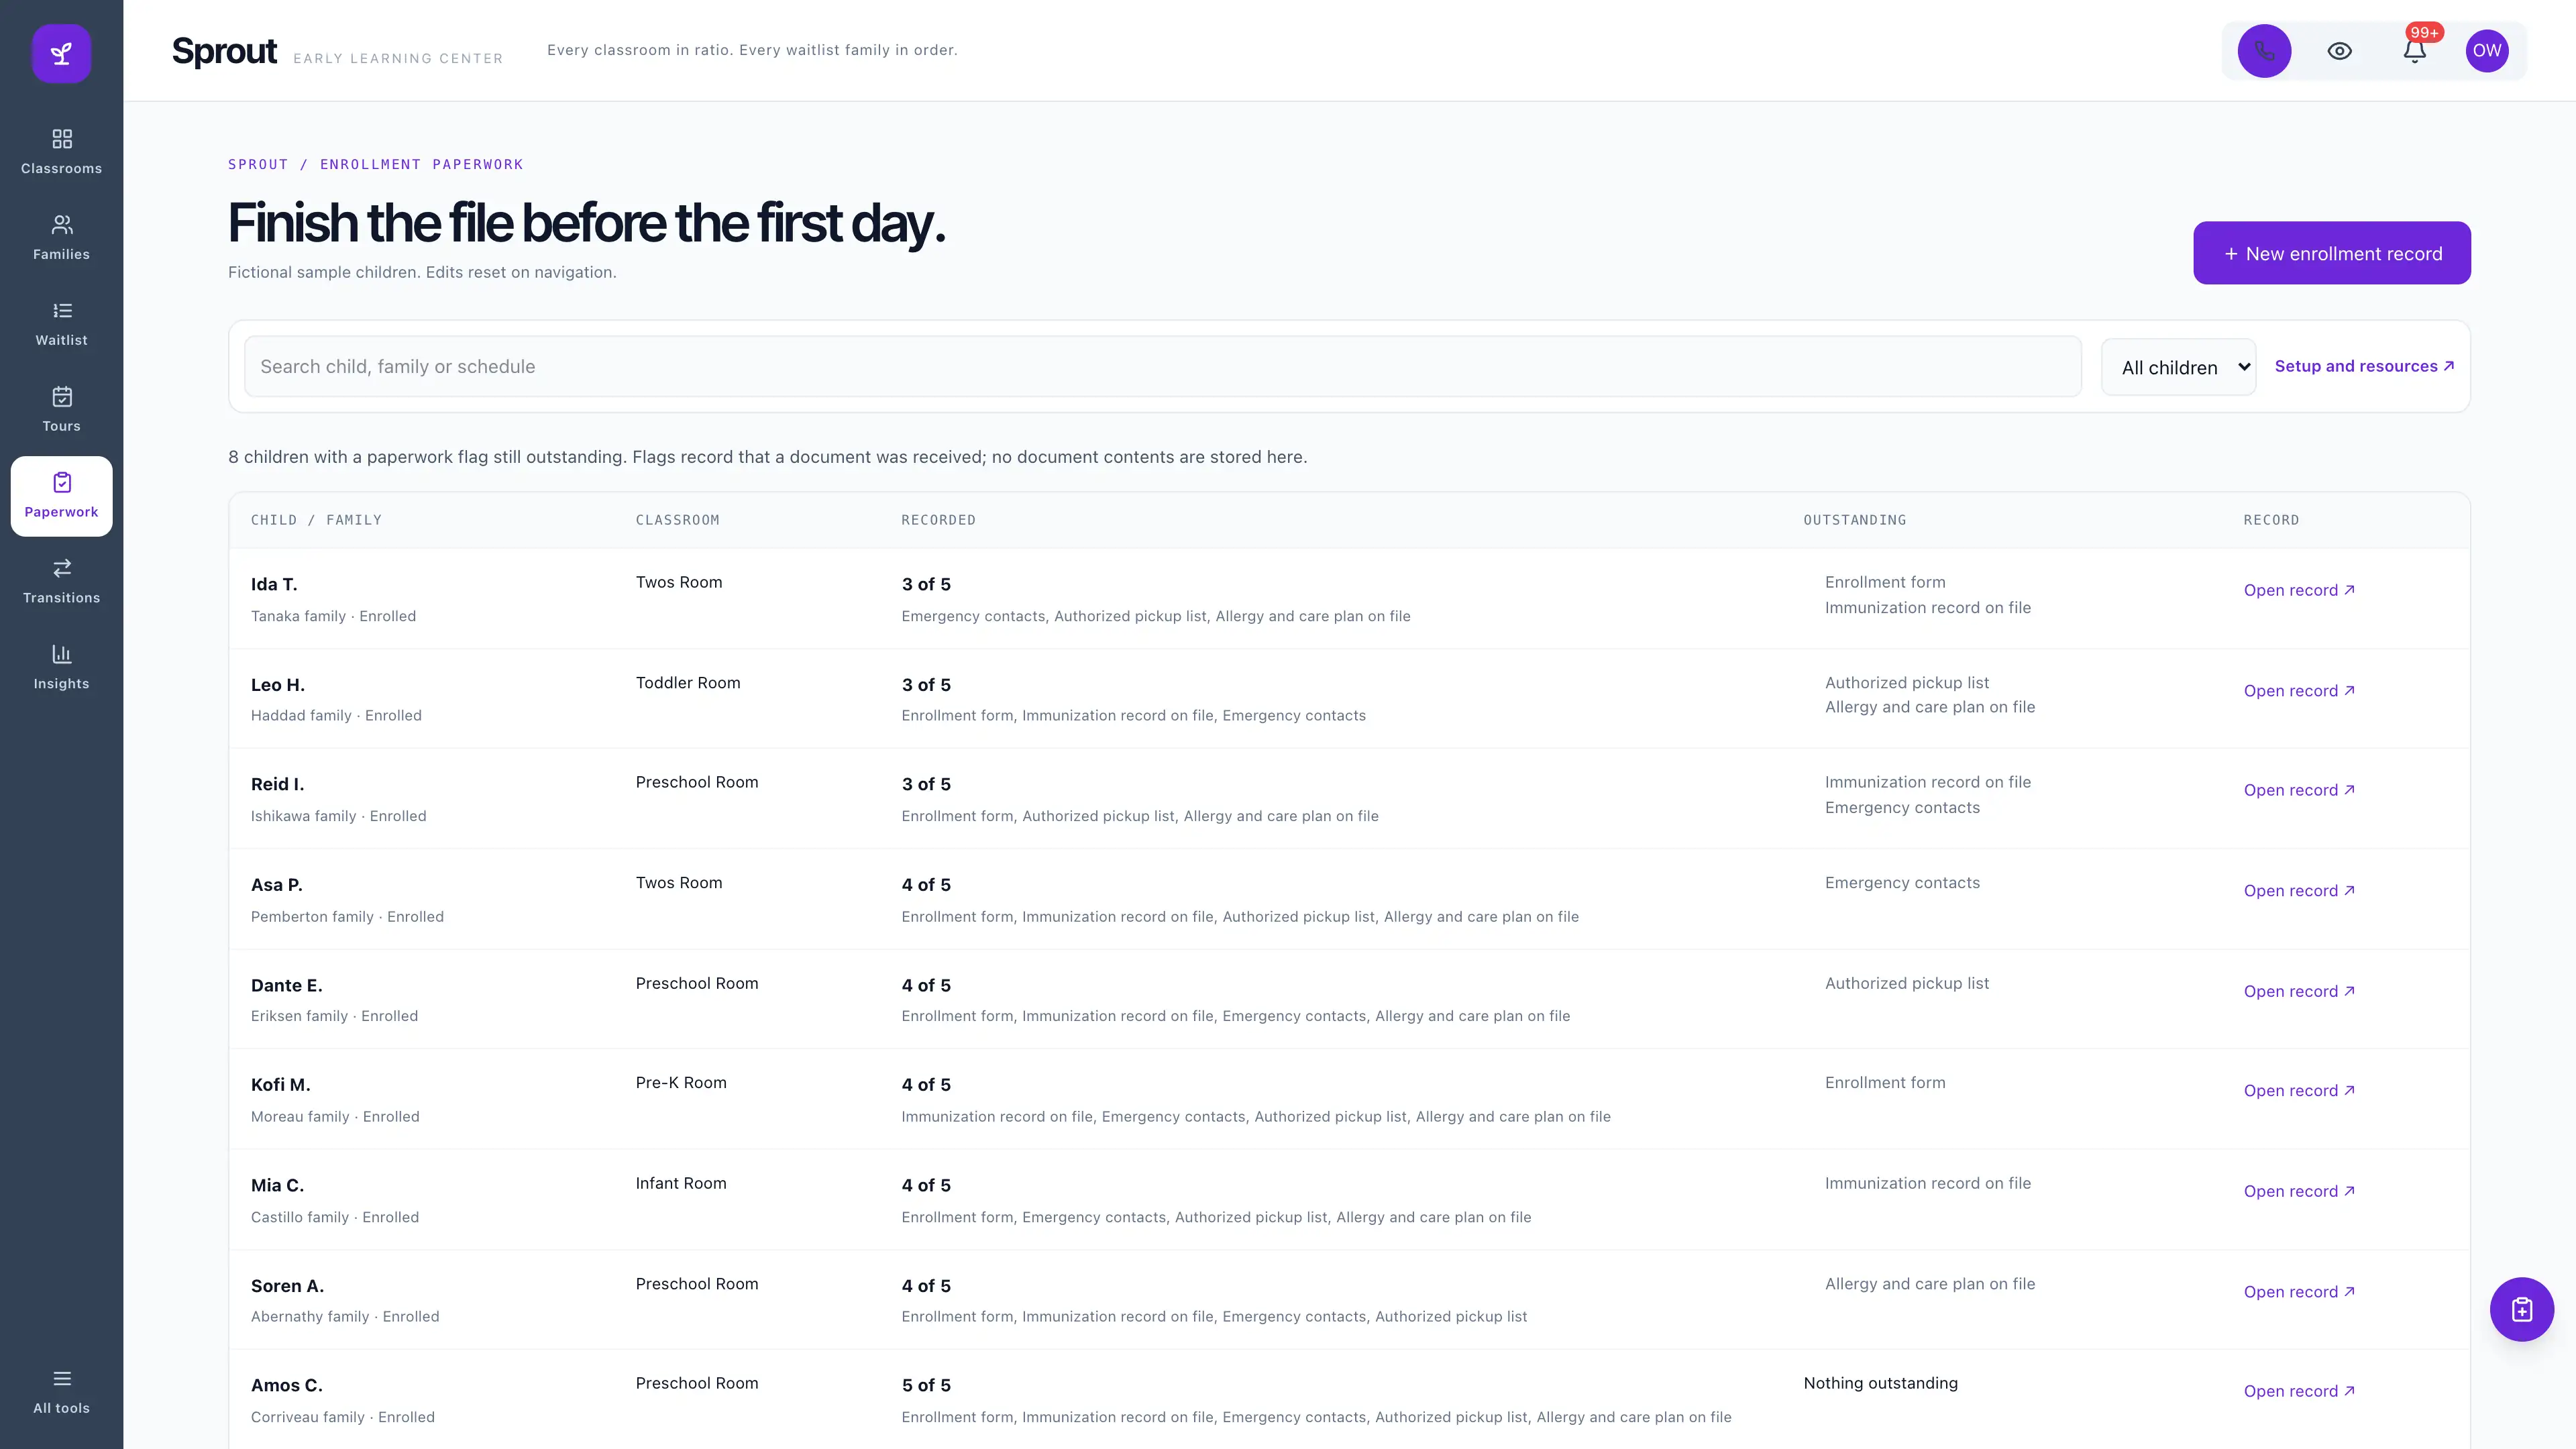
Task: Open the OW user avatar menu
Action: 2487,51
